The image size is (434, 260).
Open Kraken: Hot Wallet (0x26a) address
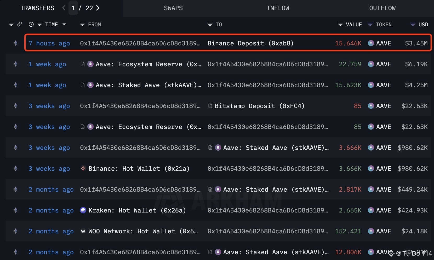137,210
